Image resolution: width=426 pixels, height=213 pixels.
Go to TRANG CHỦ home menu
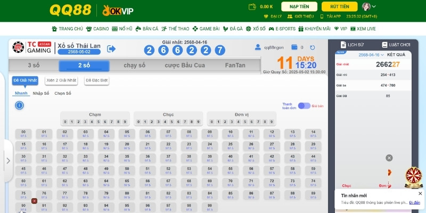(68, 29)
